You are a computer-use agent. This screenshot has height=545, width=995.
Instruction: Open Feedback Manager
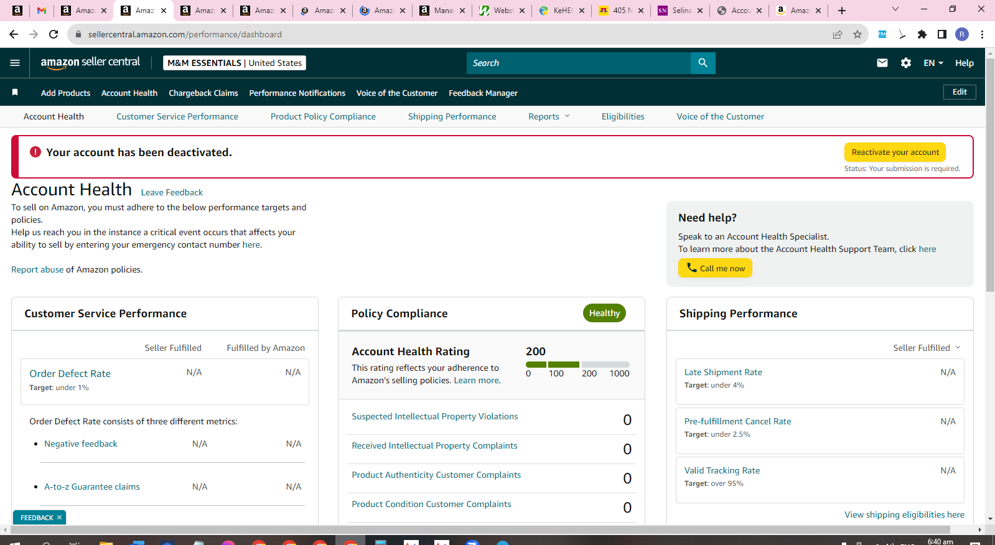(483, 93)
